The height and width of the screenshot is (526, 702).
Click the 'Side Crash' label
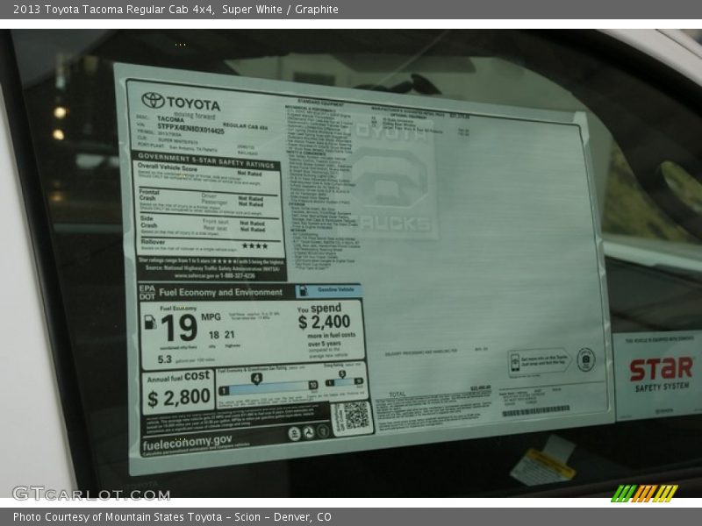point(148,222)
